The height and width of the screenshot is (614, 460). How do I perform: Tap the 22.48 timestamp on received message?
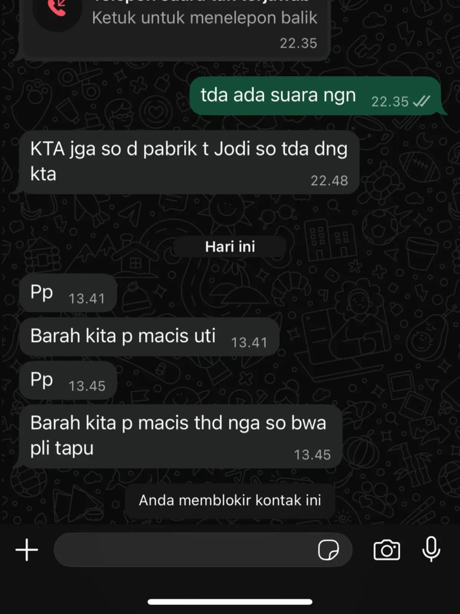click(x=329, y=180)
